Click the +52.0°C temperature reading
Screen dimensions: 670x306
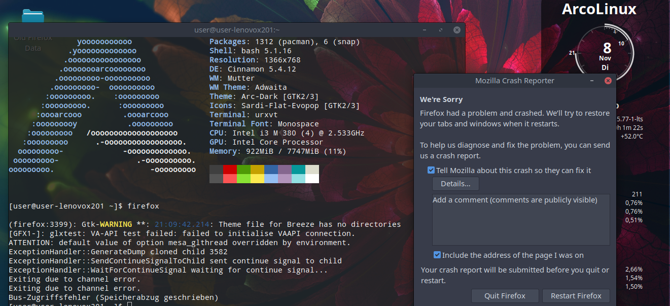pos(631,137)
